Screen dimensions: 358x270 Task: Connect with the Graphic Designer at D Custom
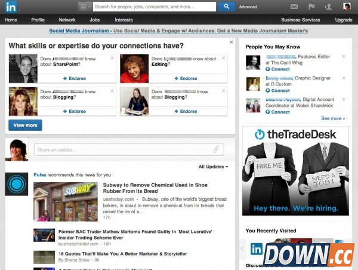(278, 91)
